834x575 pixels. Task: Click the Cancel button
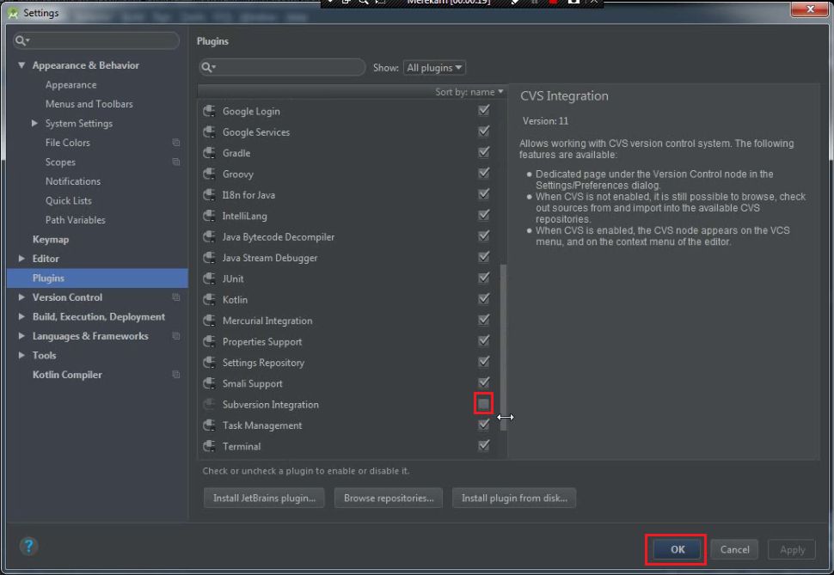coord(734,549)
